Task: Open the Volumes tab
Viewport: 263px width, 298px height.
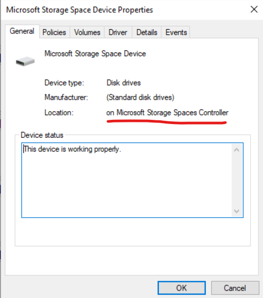Action: (x=87, y=32)
